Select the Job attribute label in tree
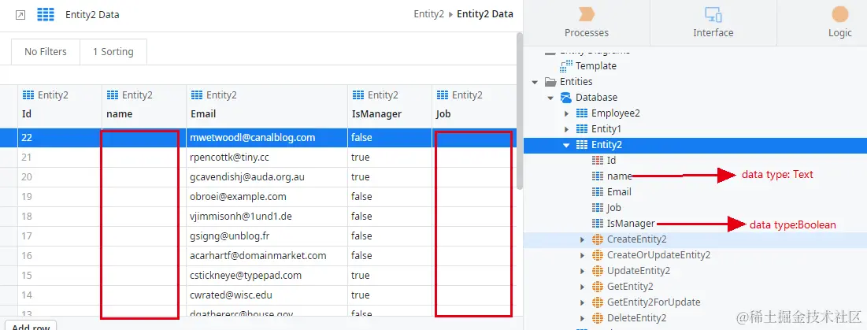The height and width of the screenshot is (330, 867). click(x=613, y=208)
